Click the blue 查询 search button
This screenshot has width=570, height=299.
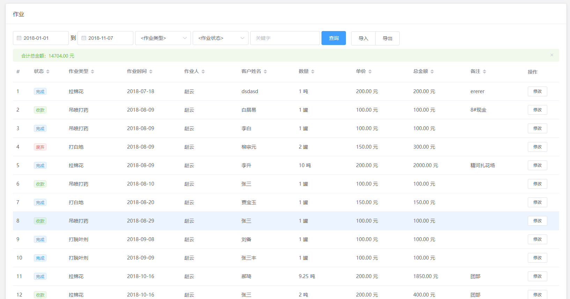coord(333,38)
